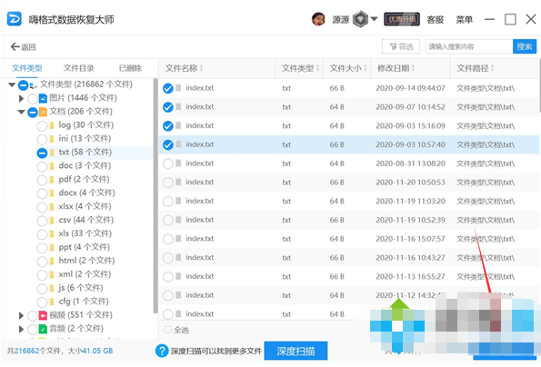Select the ini (13 个文件) tree item
Screen dimensions: 541x367
click(85, 138)
